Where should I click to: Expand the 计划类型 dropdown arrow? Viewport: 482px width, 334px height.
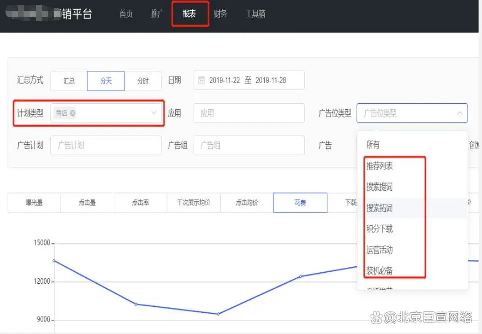click(x=154, y=113)
